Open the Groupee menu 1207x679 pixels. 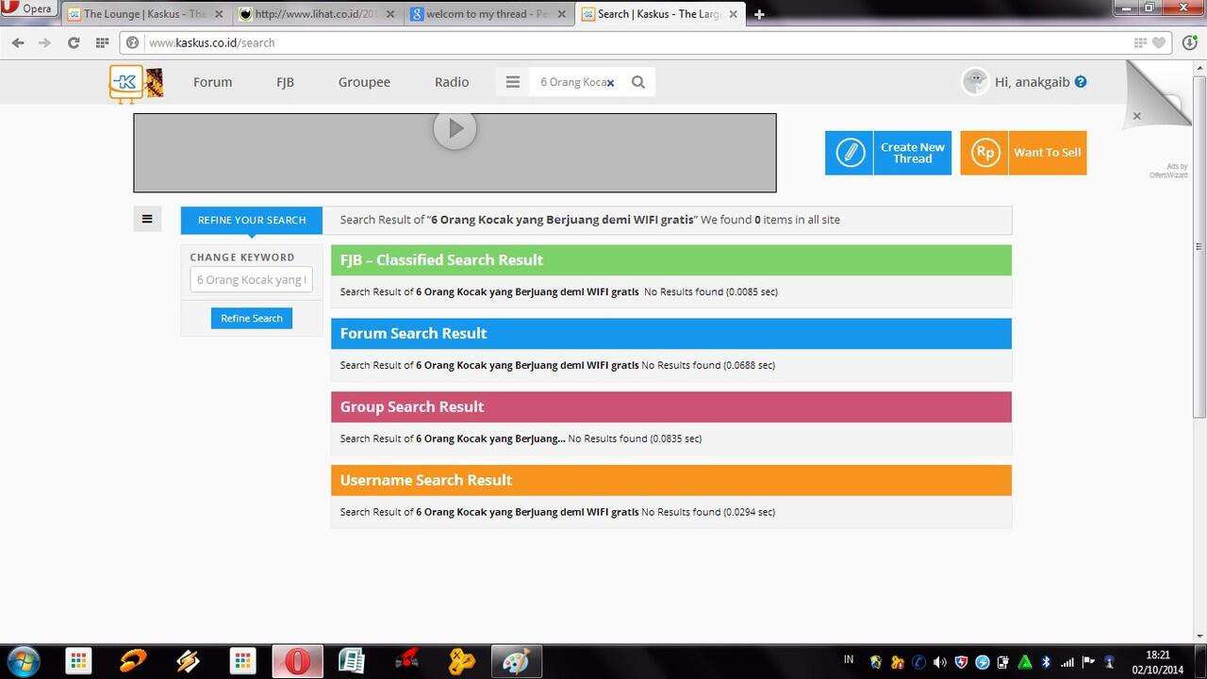click(x=364, y=82)
